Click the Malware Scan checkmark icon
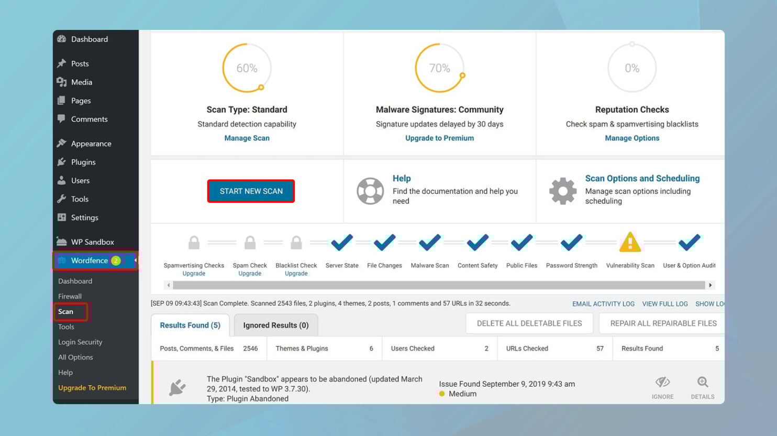 point(429,243)
